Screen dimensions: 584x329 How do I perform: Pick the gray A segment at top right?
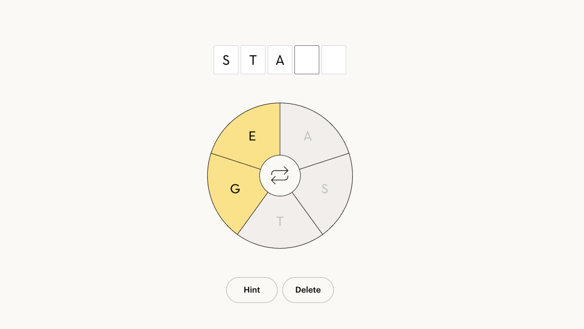click(308, 137)
